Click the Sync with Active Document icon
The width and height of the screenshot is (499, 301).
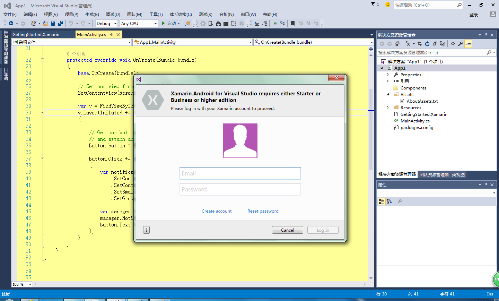tap(420, 44)
